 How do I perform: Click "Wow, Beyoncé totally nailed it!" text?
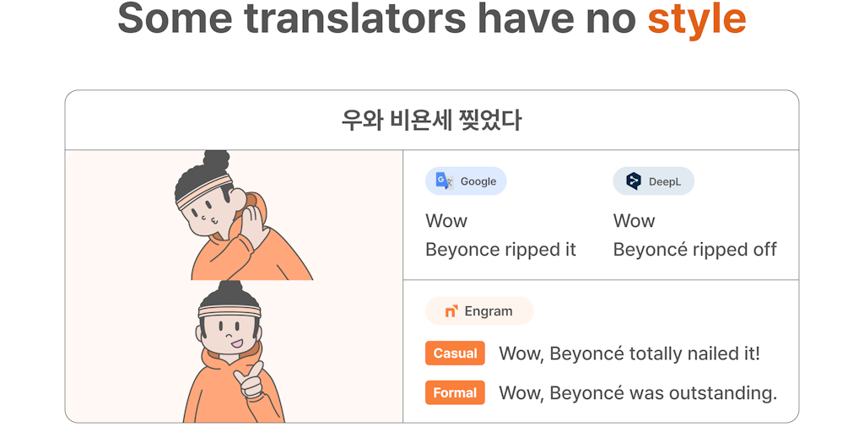(629, 354)
